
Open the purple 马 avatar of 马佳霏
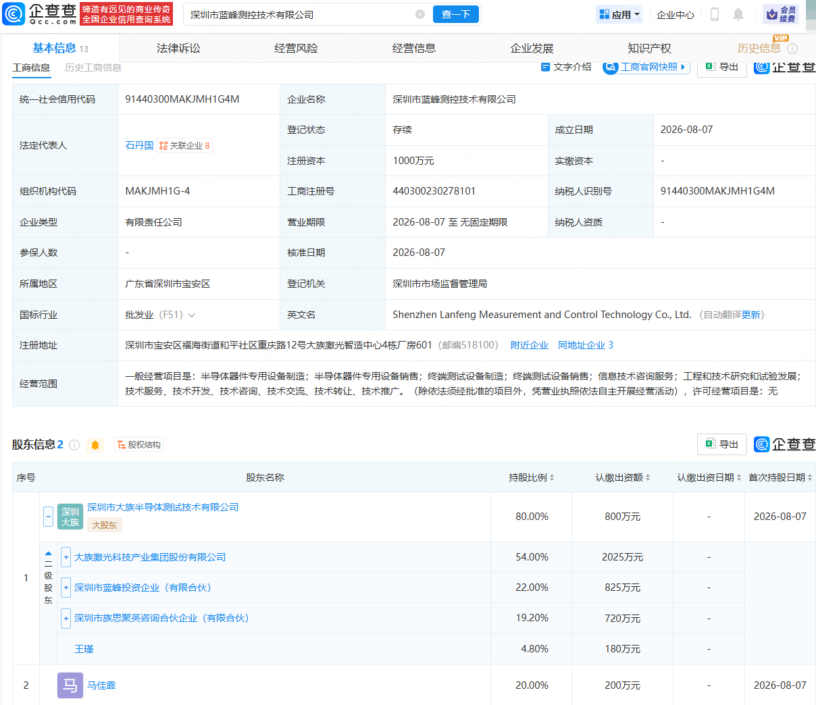pos(70,685)
